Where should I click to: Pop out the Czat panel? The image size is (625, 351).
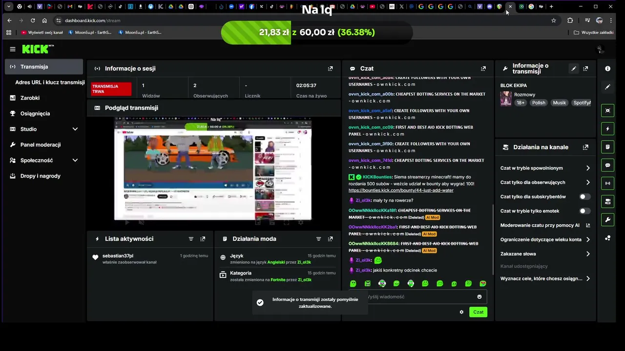(483, 69)
